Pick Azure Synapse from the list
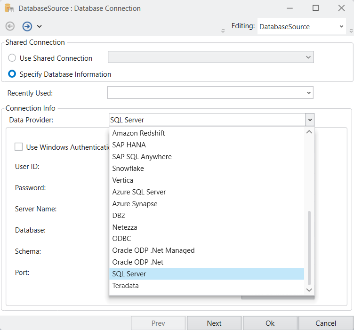354x330 pixels. tap(135, 204)
